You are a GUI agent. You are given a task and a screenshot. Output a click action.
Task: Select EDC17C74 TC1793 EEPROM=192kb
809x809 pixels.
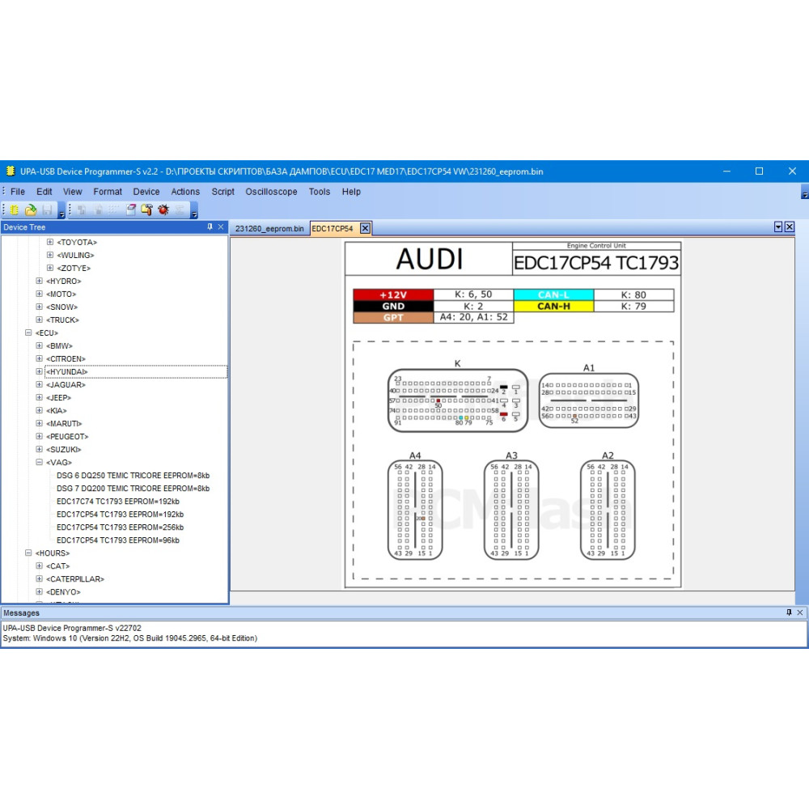tap(118, 501)
